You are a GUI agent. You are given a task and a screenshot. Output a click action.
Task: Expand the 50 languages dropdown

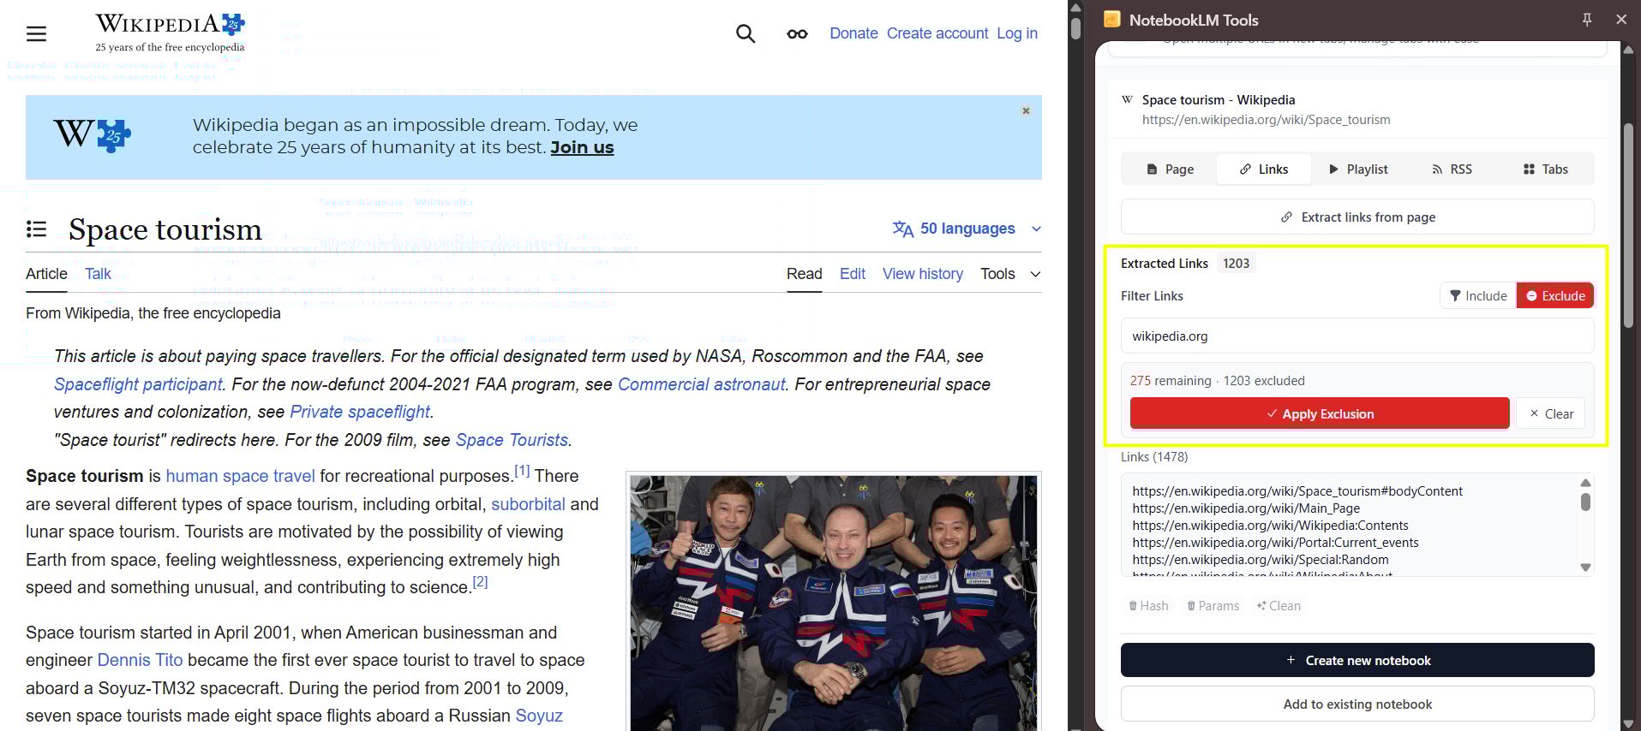(x=967, y=229)
